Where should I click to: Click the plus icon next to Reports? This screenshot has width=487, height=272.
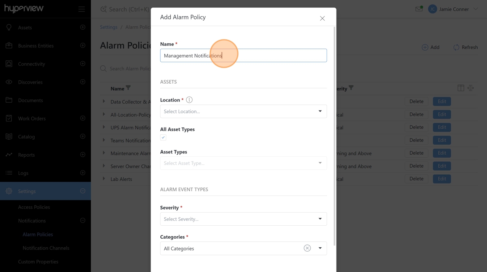point(83,155)
